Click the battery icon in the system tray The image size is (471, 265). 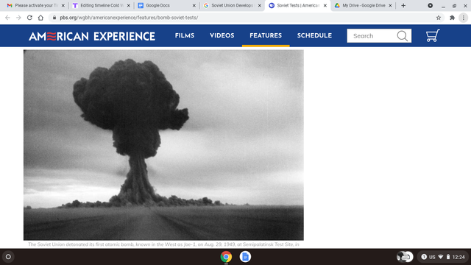448,257
